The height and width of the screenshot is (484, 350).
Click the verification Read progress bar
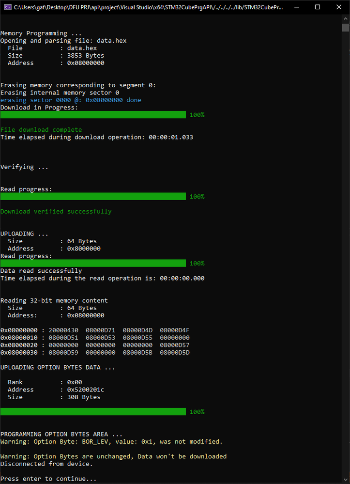93,196
